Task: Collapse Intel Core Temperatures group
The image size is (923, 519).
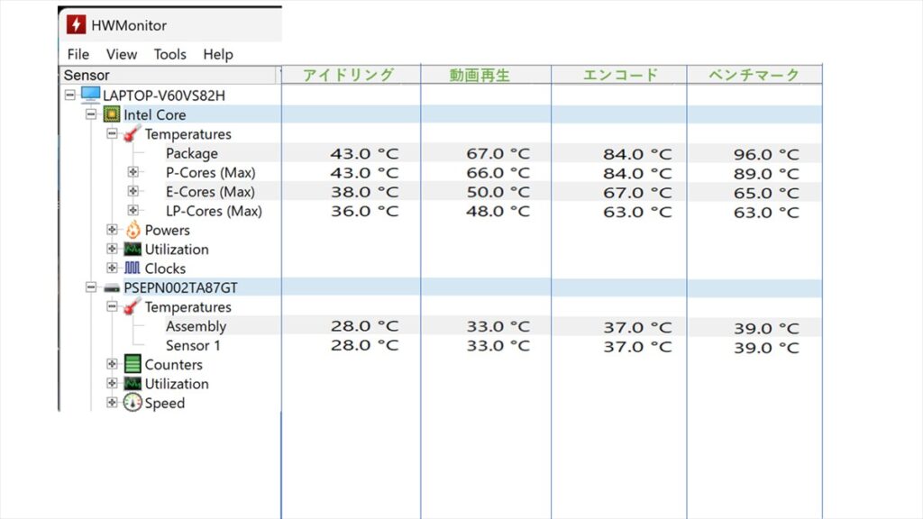Action: click(x=112, y=133)
